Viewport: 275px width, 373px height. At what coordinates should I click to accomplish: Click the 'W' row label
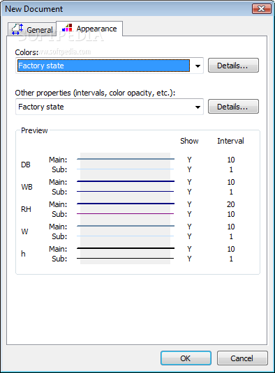pyautogui.click(x=24, y=231)
